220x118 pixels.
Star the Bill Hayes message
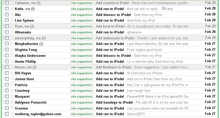12,73
